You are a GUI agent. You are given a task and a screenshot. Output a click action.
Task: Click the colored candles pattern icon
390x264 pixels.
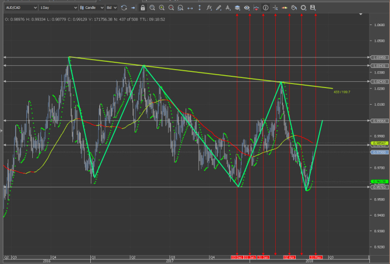[285, 8]
